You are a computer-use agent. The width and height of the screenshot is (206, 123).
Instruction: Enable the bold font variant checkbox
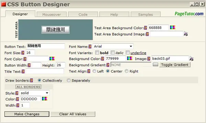tap(97, 53)
